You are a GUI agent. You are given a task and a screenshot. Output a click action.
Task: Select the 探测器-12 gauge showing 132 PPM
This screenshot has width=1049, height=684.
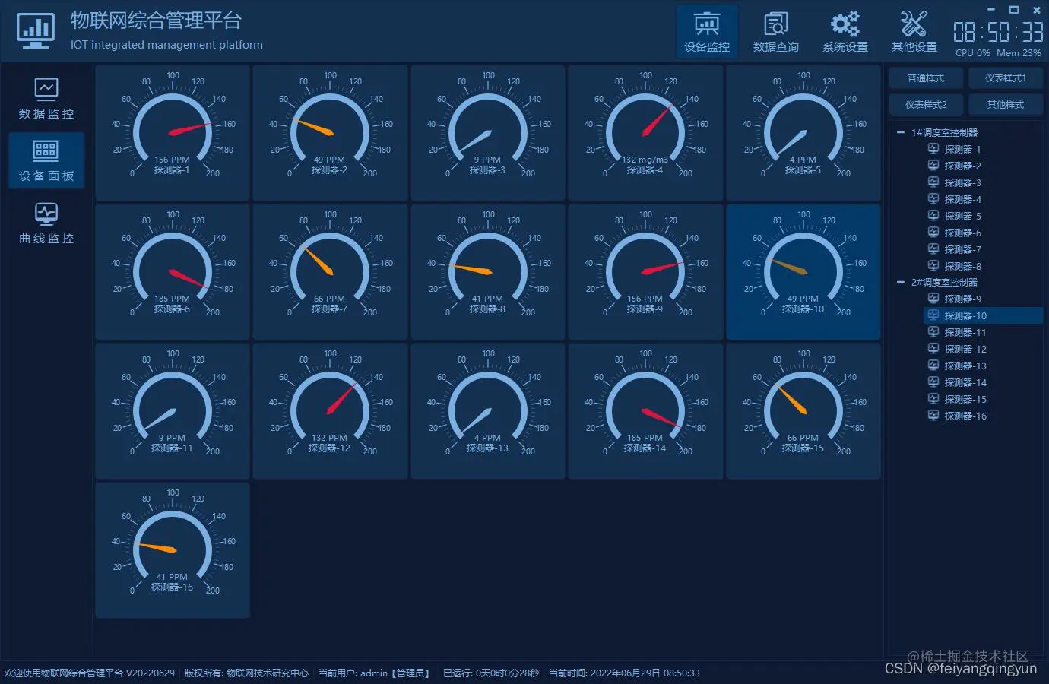[x=330, y=411]
